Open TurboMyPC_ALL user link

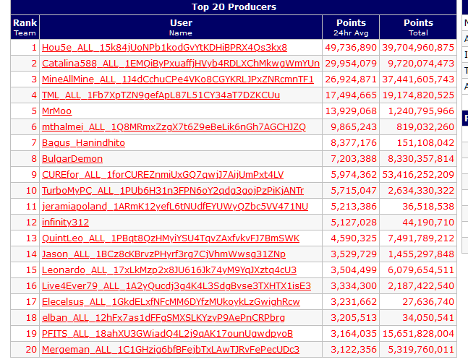(173, 191)
